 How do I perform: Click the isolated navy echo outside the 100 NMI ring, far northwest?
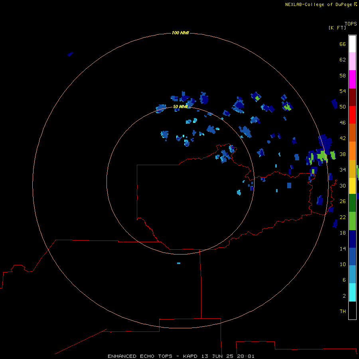pos(70,54)
